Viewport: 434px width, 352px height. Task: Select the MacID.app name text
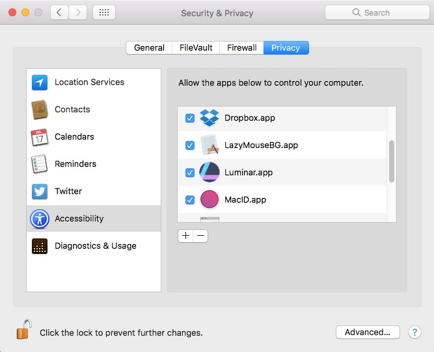coord(245,199)
